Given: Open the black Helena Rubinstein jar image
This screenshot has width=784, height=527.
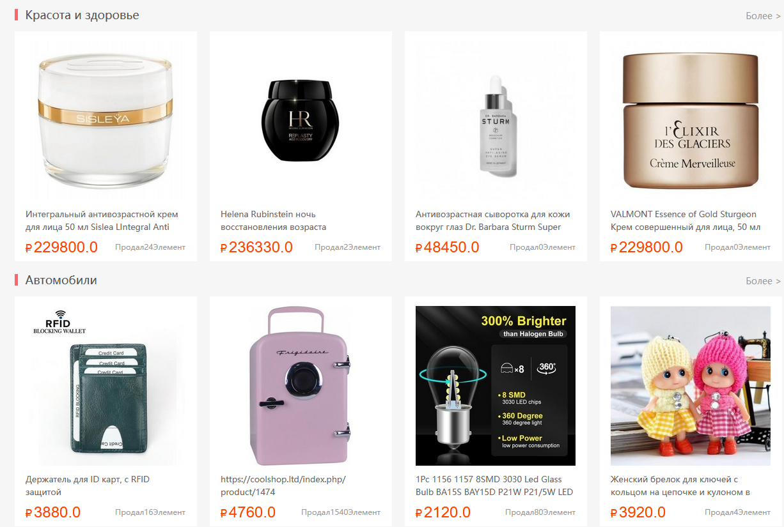Looking at the screenshot, I should [x=301, y=121].
